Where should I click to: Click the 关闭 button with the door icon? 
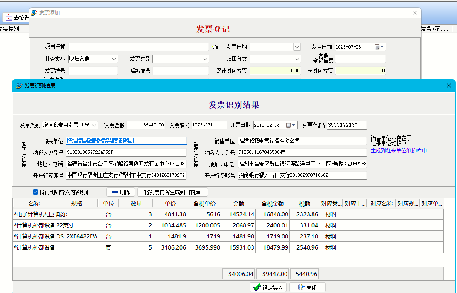307,287
